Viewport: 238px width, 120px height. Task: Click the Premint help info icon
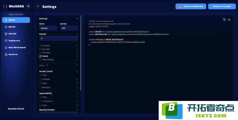click(x=77, y=34)
